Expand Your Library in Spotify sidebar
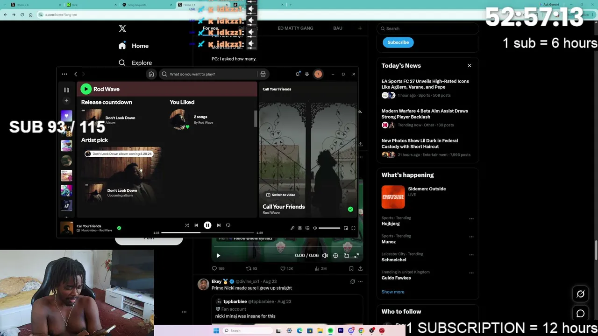 click(x=66, y=90)
